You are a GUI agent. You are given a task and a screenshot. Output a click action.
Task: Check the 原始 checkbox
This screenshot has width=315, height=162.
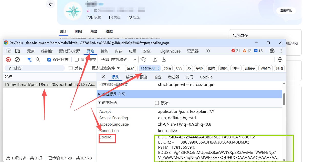click(157, 103)
